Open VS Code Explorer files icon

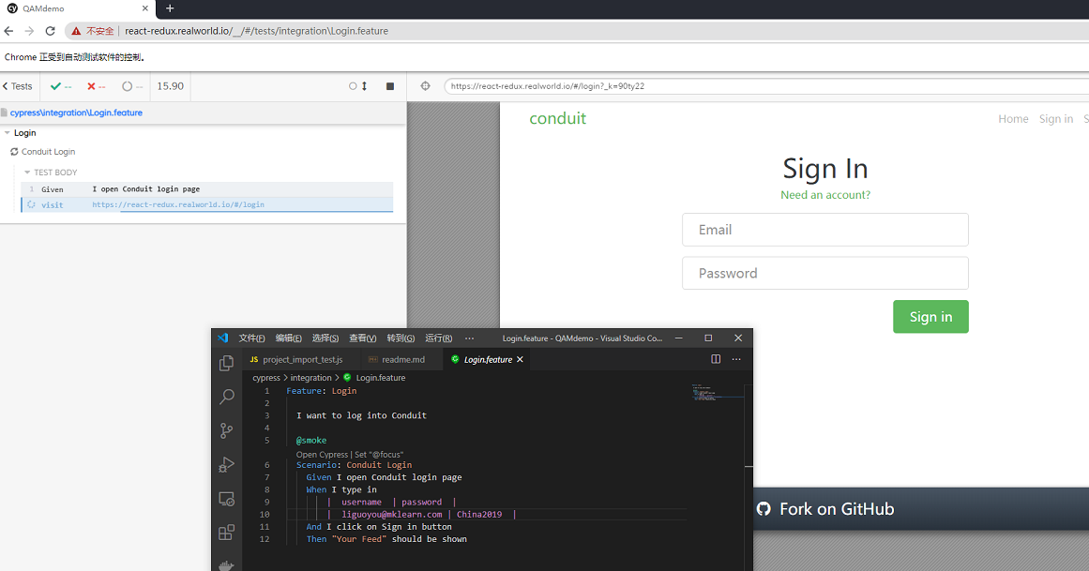tap(226, 364)
